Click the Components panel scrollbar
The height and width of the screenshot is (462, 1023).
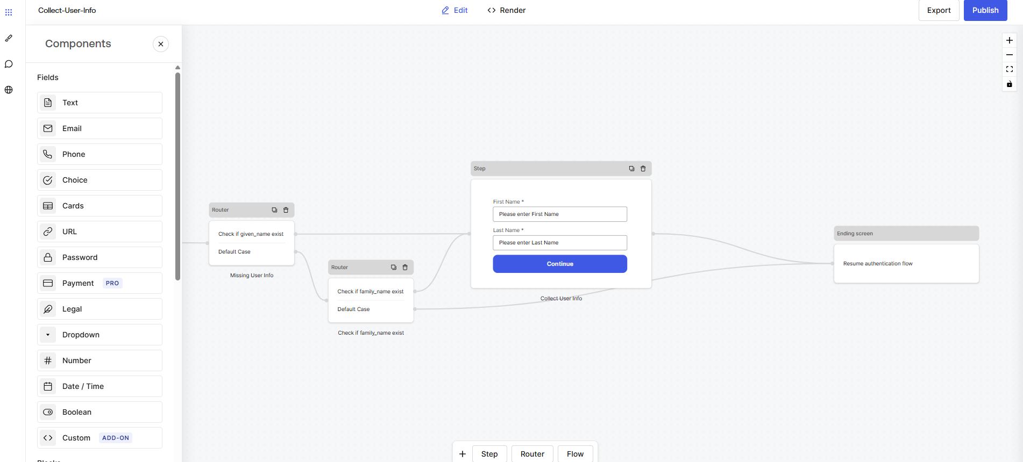coord(177,176)
